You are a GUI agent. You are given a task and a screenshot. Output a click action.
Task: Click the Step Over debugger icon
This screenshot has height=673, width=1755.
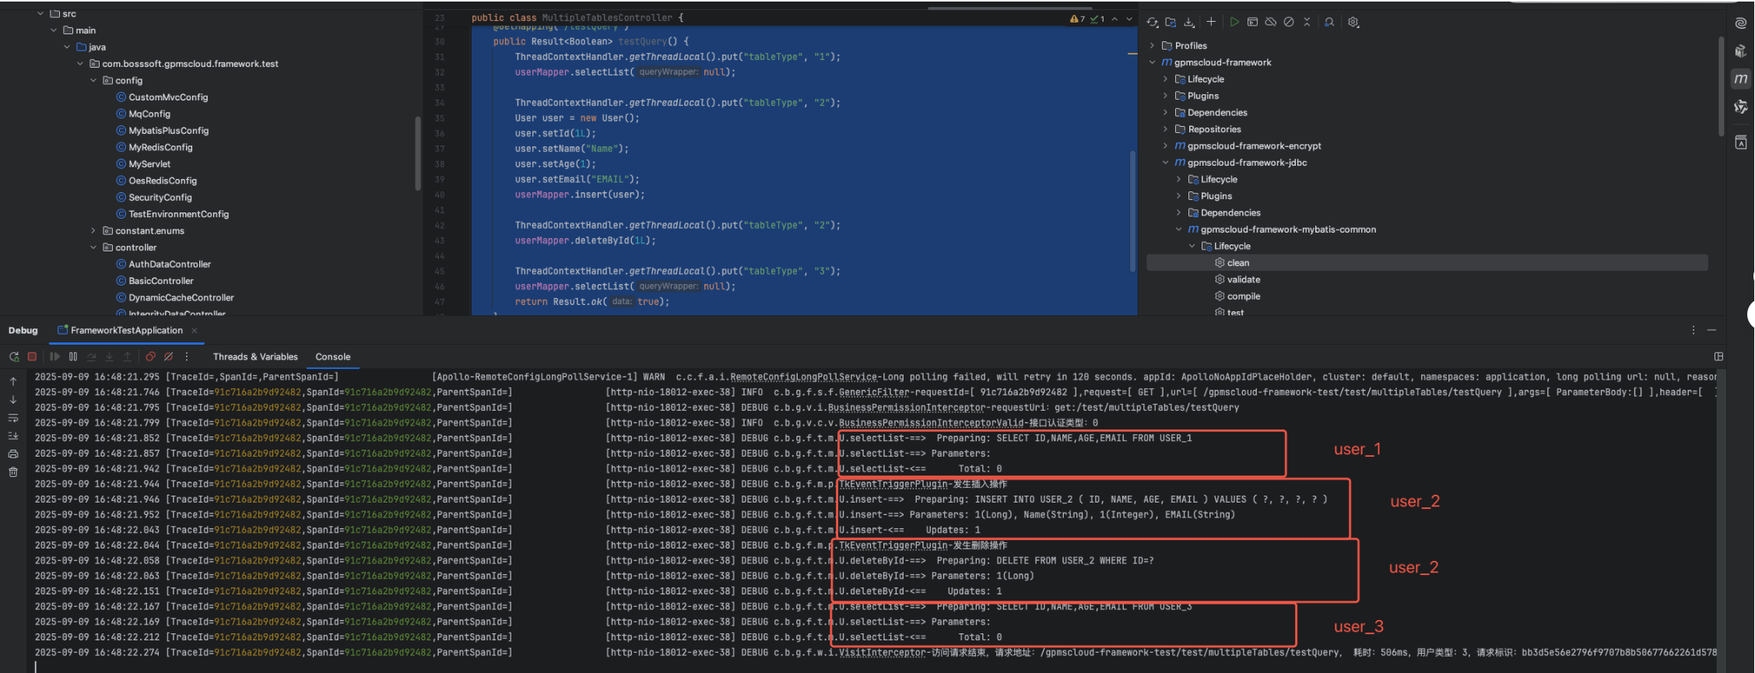[91, 356]
